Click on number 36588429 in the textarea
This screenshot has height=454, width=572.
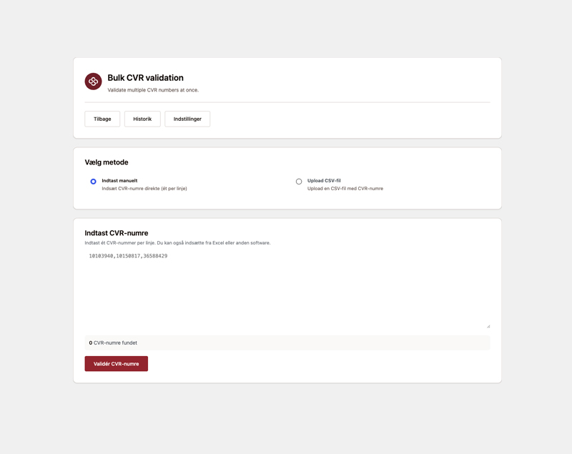coord(155,256)
